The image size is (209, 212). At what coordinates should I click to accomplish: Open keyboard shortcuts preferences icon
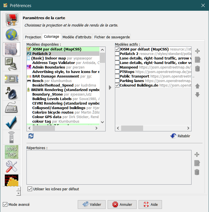pos(12,108)
